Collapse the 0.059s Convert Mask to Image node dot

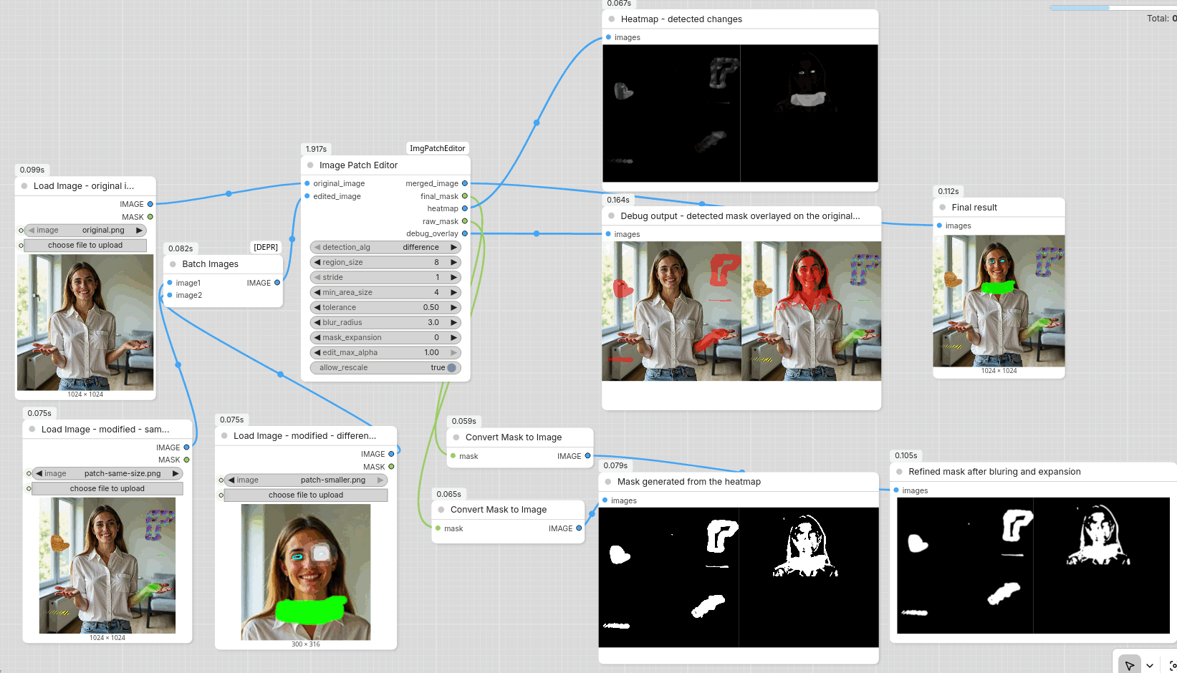[x=456, y=437]
